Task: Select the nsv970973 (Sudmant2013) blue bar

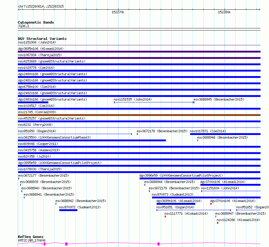Action: tap(206, 197)
